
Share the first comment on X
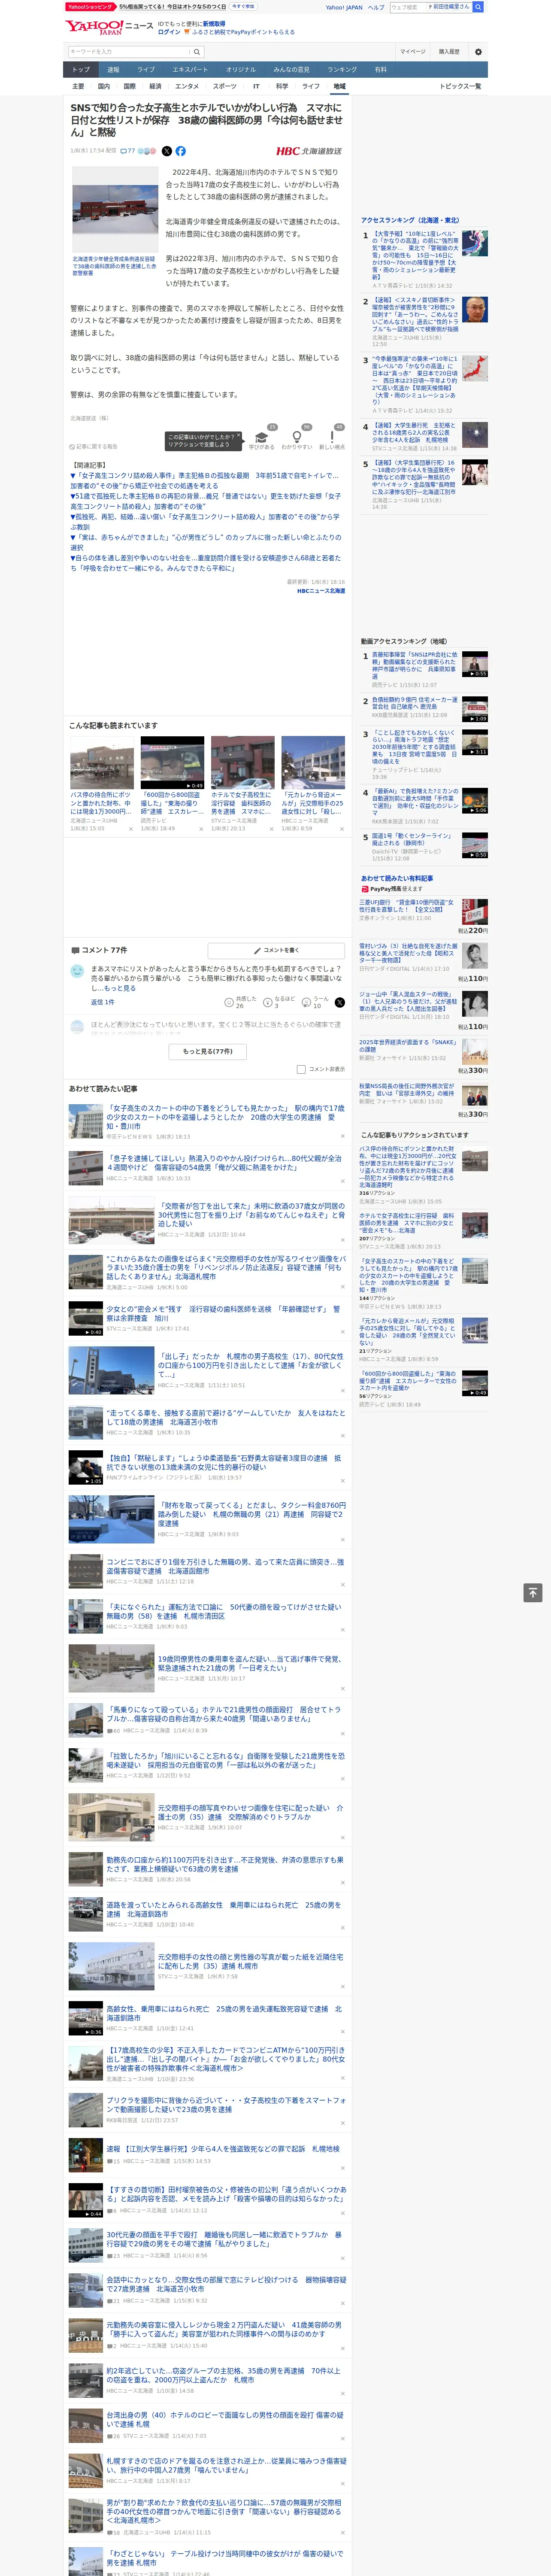(x=340, y=1001)
